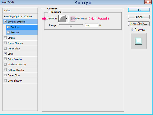
Task: Uncheck the Contour sub-item checkbox
Action: (8, 27)
